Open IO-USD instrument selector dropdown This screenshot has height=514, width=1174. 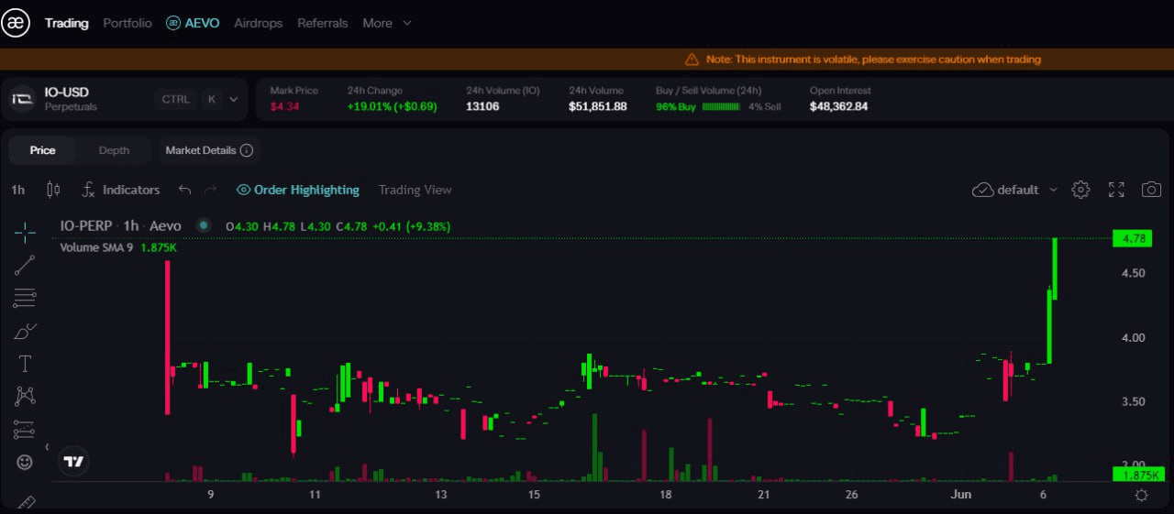tap(234, 99)
